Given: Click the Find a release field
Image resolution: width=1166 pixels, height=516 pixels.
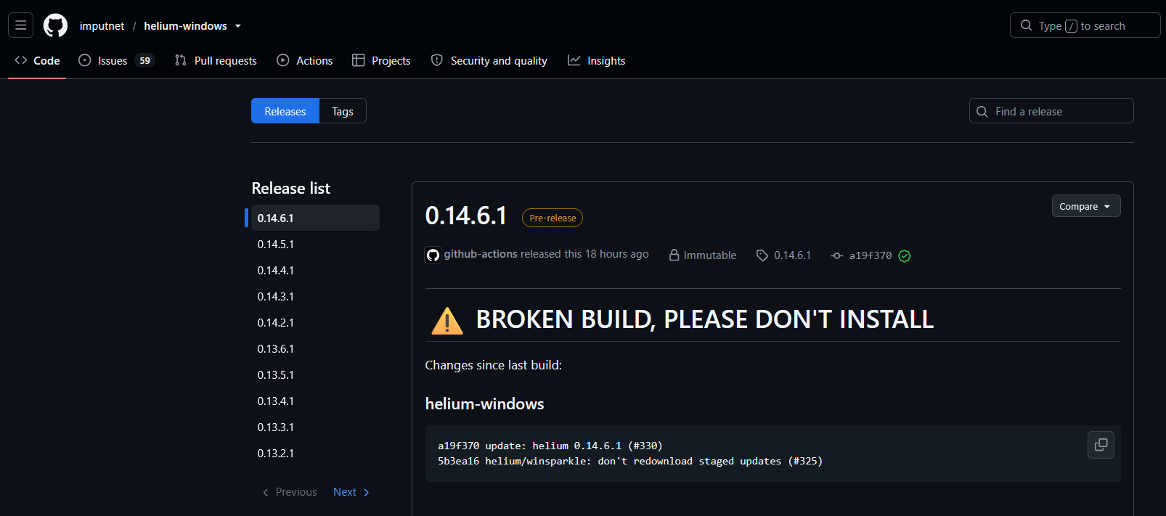Looking at the screenshot, I should 1051,111.
